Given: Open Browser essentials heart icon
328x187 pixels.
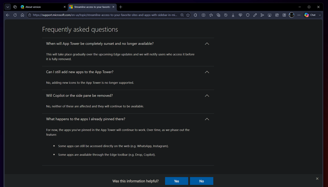Looking at the screenshot, I should (x=240, y=15).
